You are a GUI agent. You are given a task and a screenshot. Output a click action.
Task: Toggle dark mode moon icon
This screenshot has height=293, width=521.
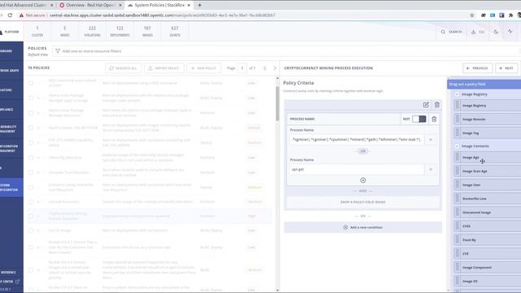[496, 32]
